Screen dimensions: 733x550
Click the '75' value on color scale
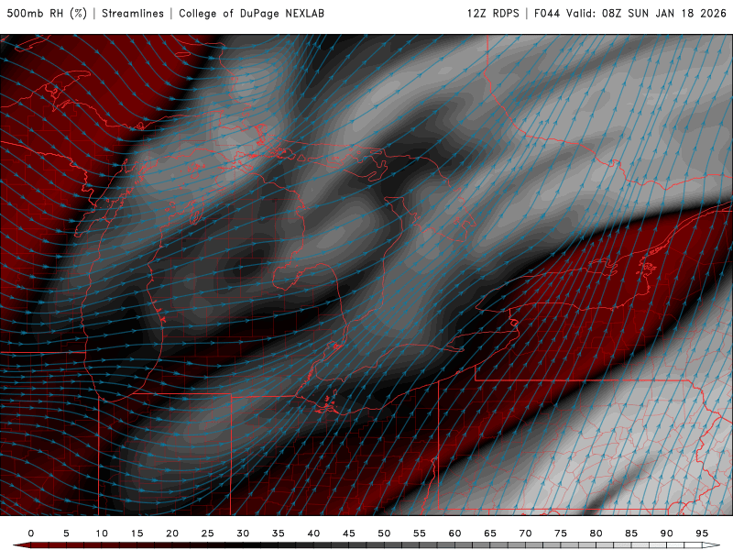[x=561, y=533]
